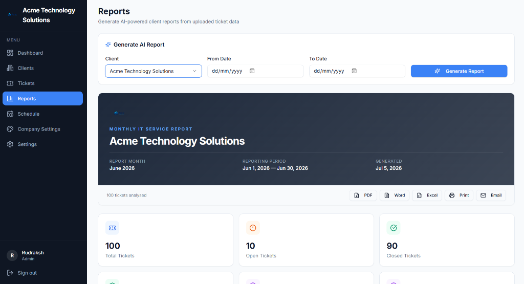This screenshot has width=524, height=284.
Task: Navigate to Tickets in the sidebar
Action: 43,83
